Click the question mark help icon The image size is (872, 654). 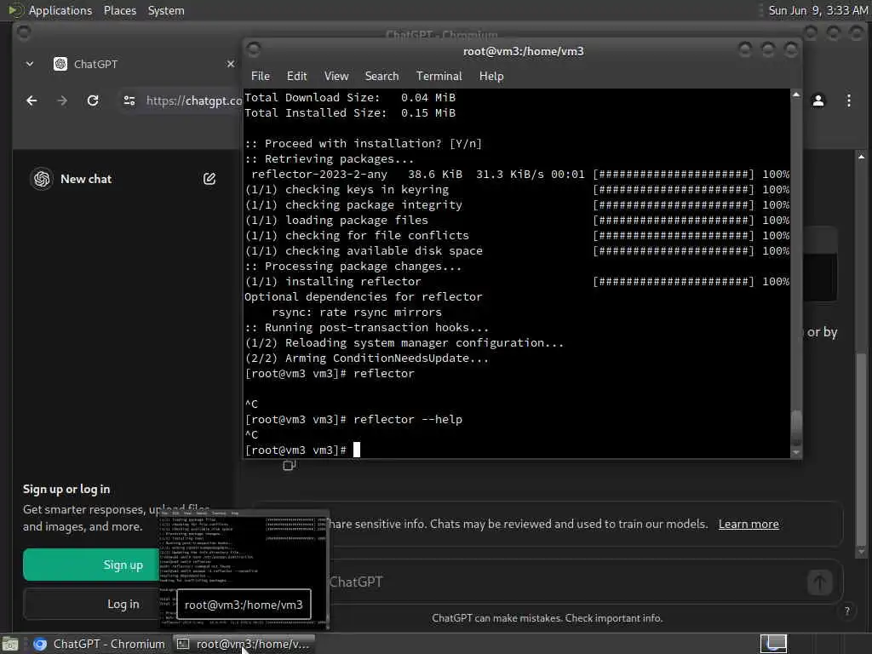847,611
